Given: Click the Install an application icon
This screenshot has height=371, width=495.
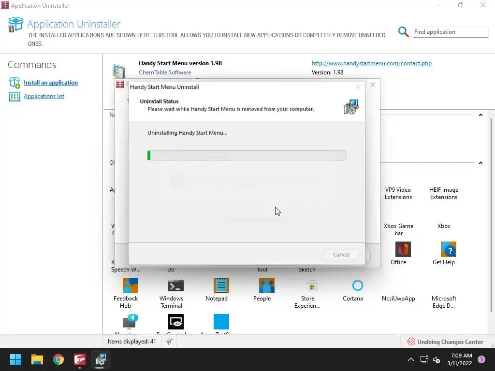Looking at the screenshot, I should [x=15, y=83].
